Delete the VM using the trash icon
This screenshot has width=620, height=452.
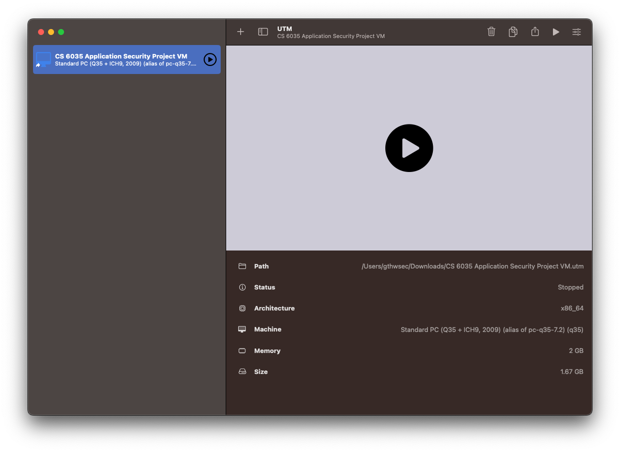[x=491, y=31]
